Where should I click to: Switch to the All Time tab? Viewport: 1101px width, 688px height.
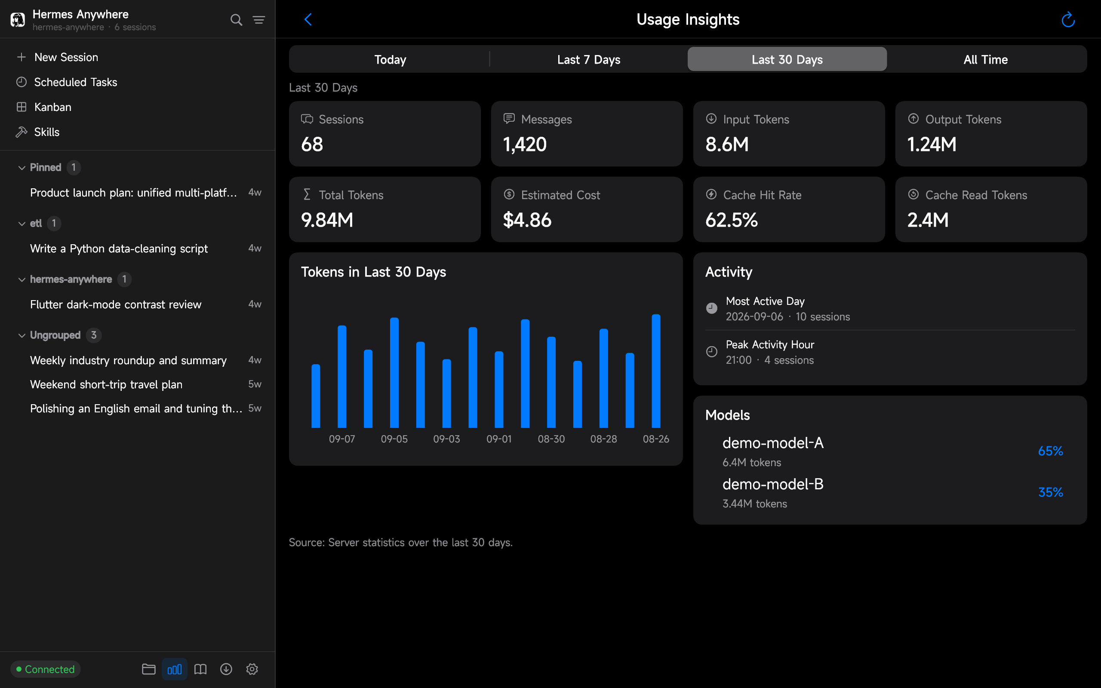[x=985, y=59]
